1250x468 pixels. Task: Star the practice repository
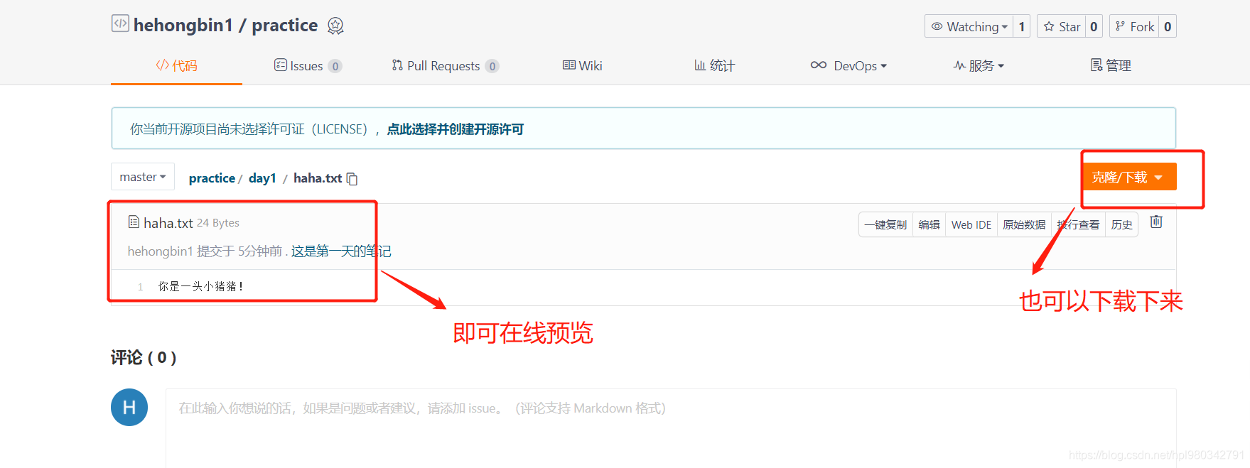click(x=1062, y=26)
